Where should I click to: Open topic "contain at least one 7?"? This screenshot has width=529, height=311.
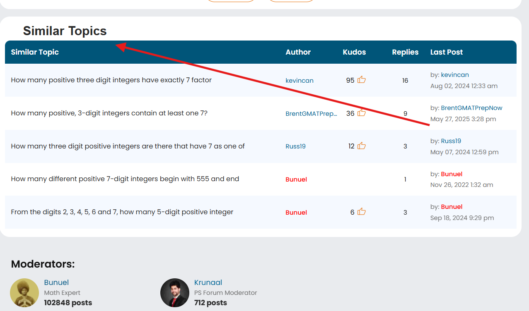tap(109, 113)
